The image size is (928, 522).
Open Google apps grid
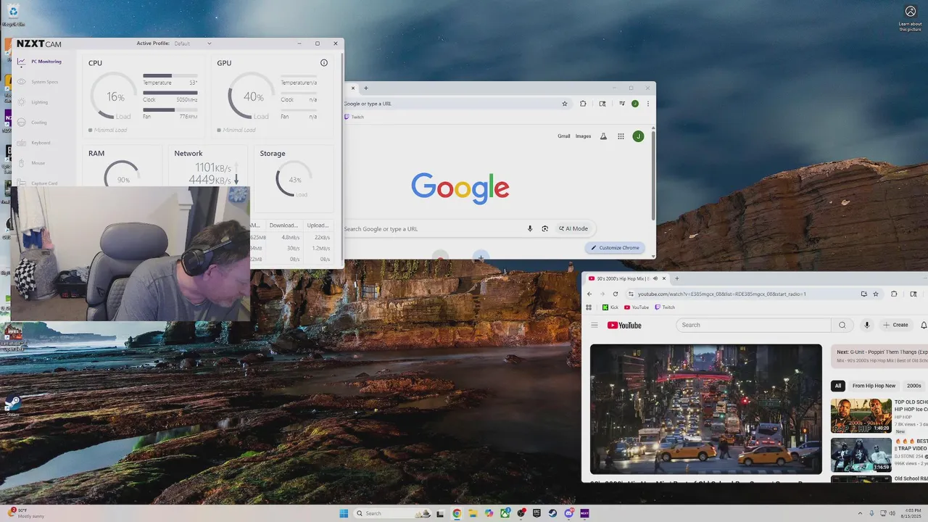[x=621, y=136]
